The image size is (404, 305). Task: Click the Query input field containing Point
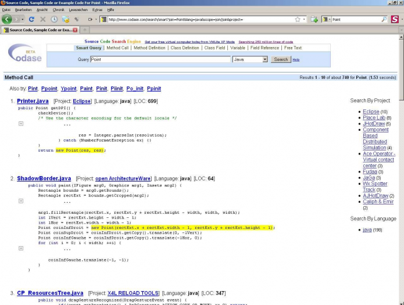click(x=160, y=59)
